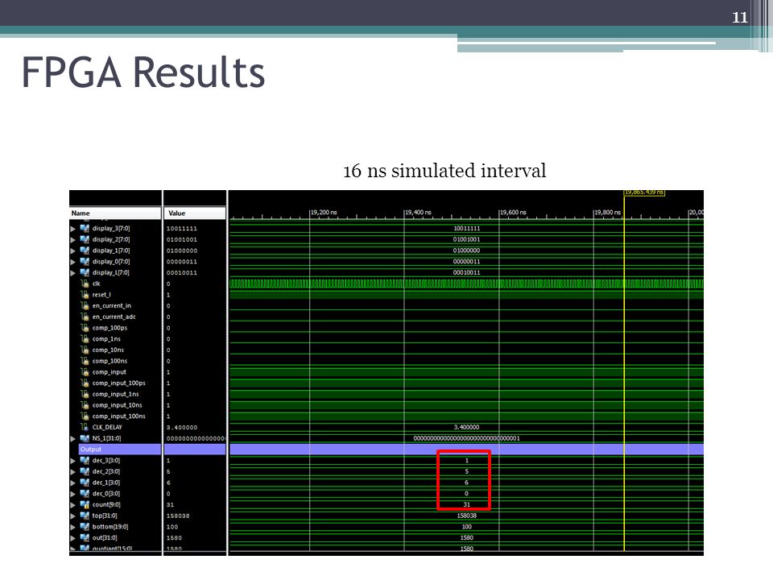Screen dimensions: 773x580
Task: Select the Output divider row
Action: coord(120,449)
